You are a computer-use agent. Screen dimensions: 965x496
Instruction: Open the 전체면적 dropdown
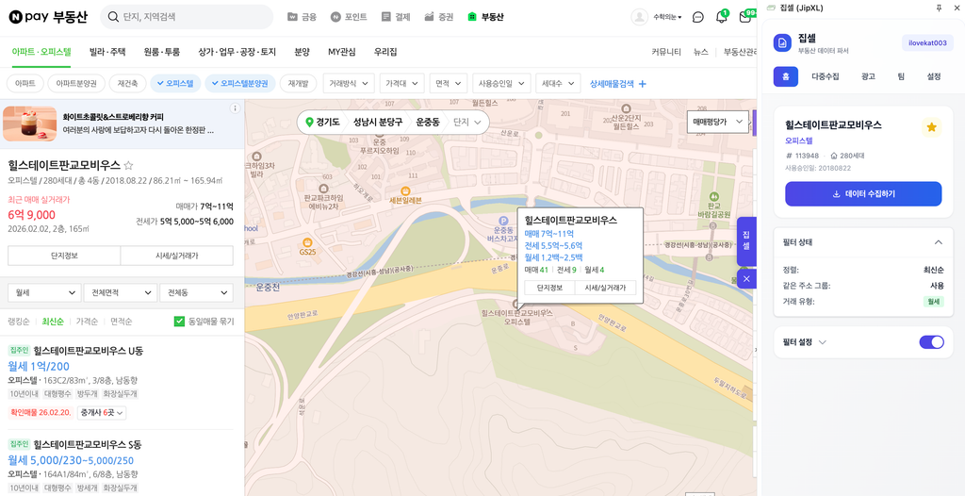point(120,292)
